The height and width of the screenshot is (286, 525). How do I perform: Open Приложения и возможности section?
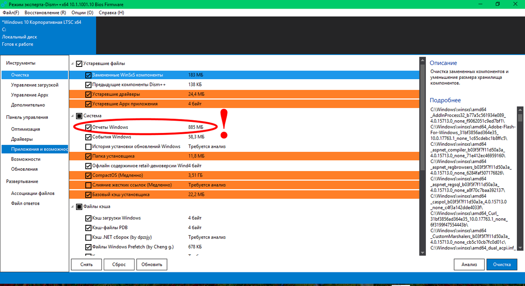pyautogui.click(x=34, y=149)
